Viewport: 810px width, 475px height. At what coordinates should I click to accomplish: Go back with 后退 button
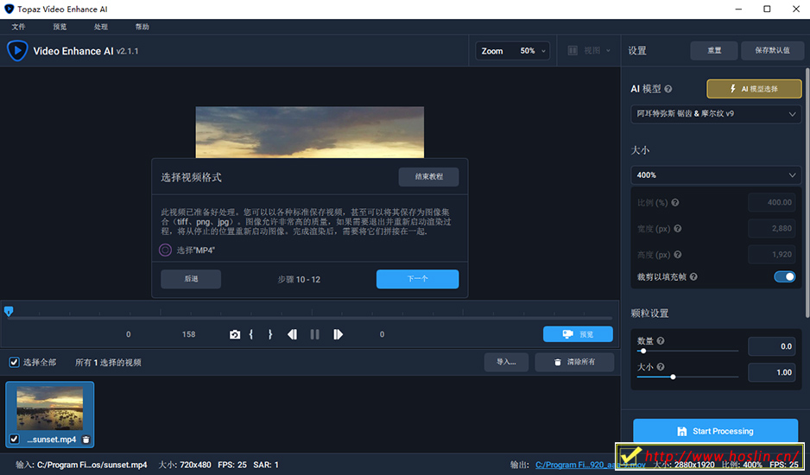click(191, 279)
